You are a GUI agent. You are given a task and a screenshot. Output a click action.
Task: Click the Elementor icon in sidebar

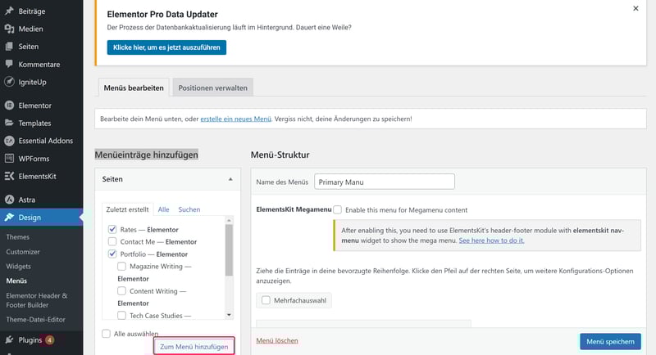point(9,106)
